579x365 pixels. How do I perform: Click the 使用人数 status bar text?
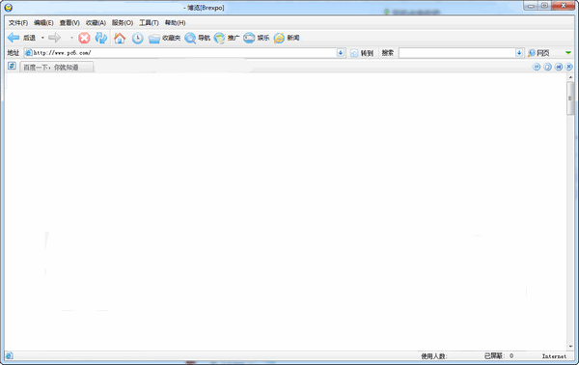pos(434,356)
